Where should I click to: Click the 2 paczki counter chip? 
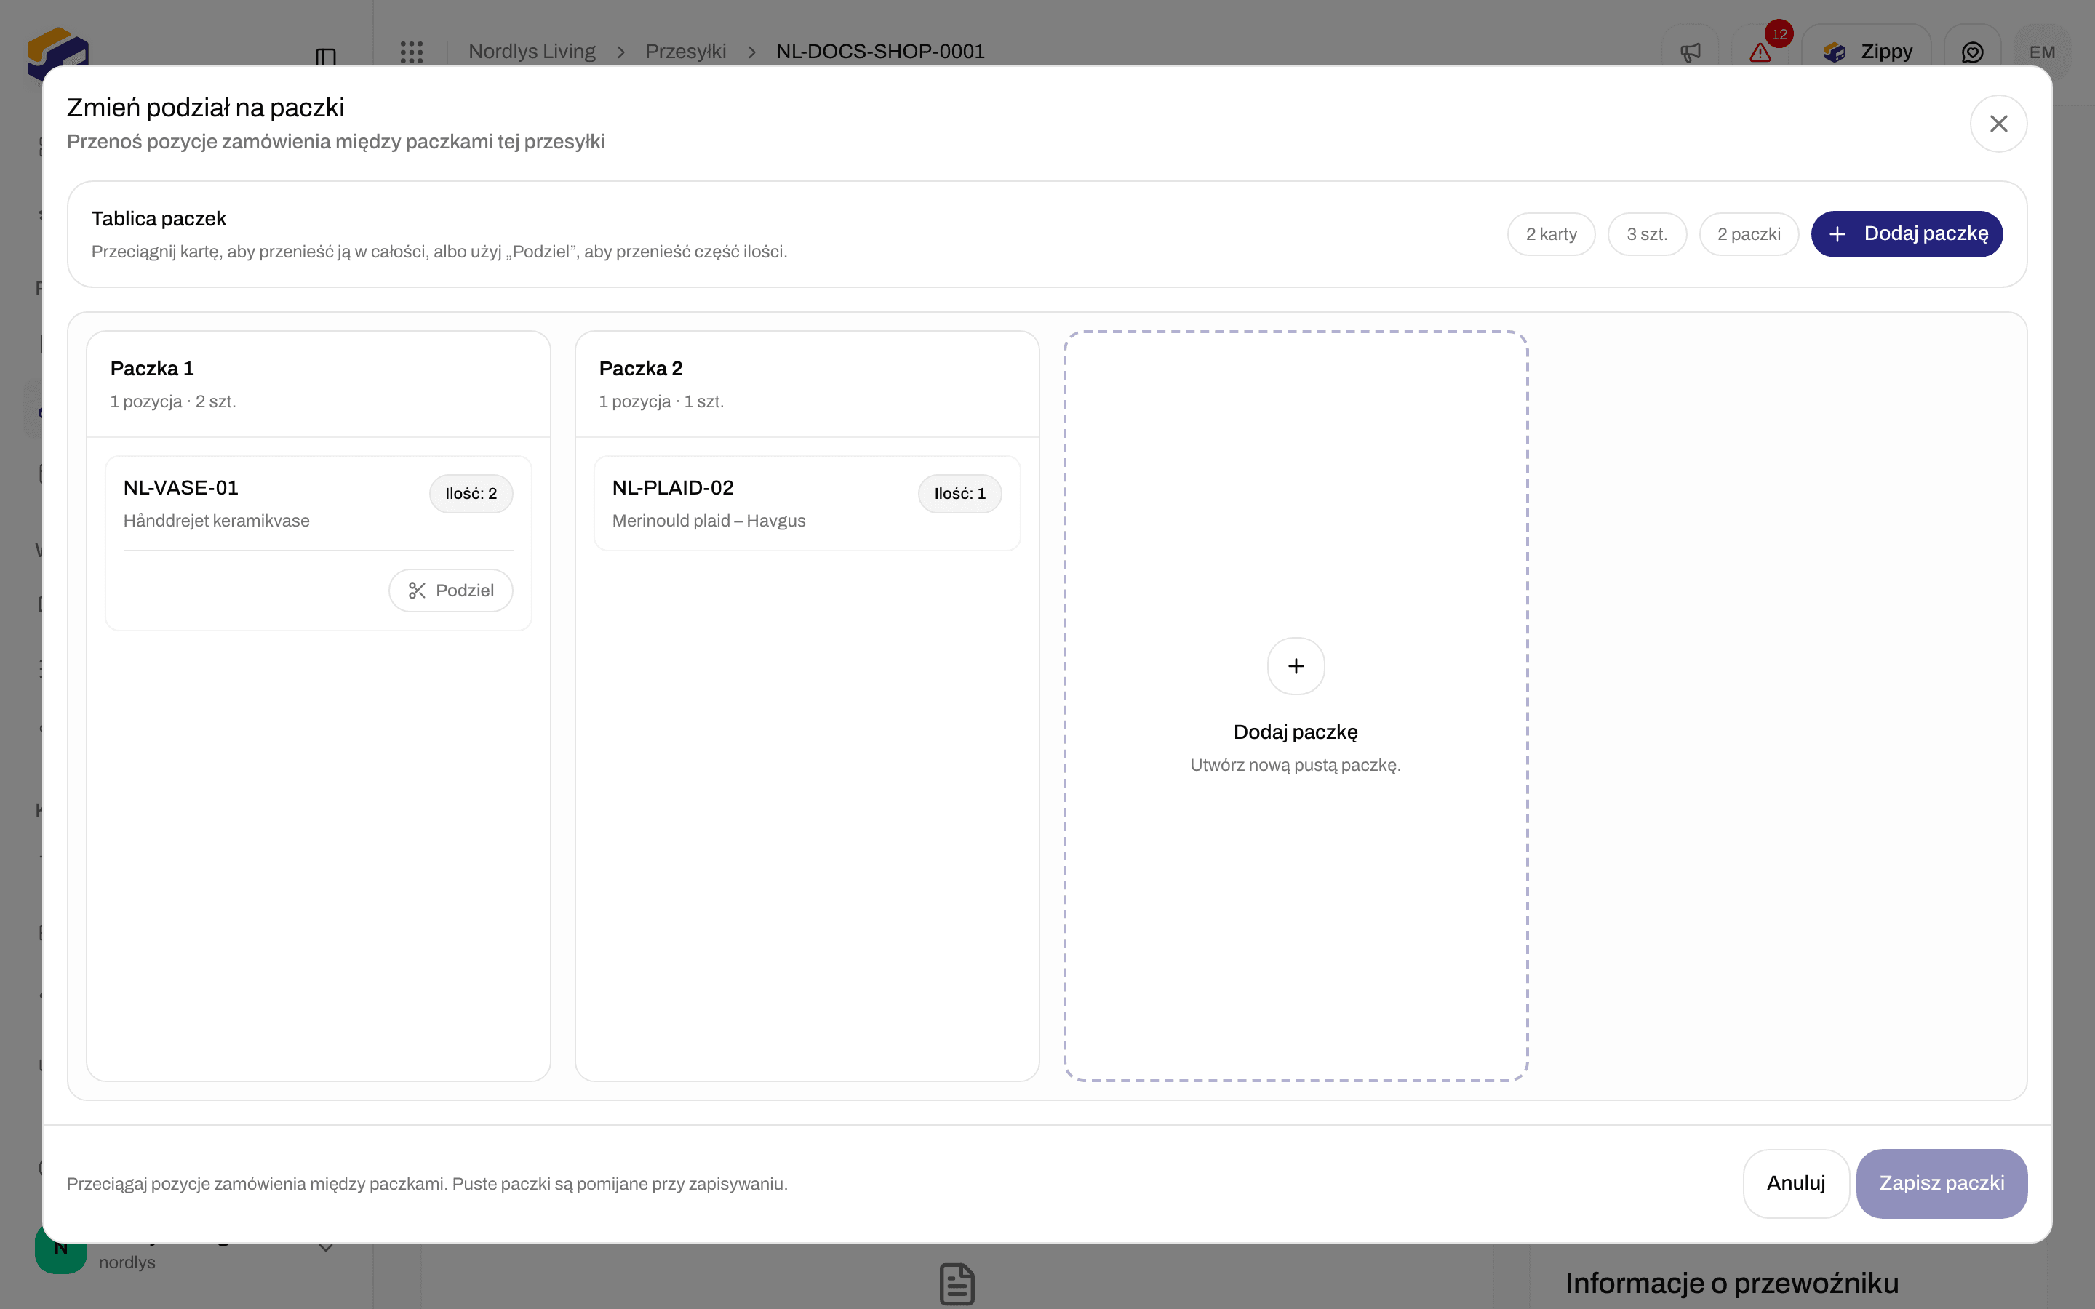[1749, 233]
